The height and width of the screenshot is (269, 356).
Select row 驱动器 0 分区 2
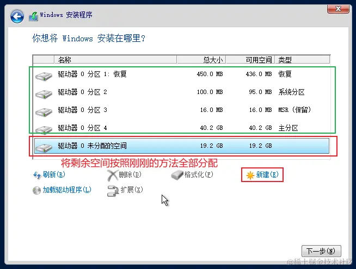point(182,92)
